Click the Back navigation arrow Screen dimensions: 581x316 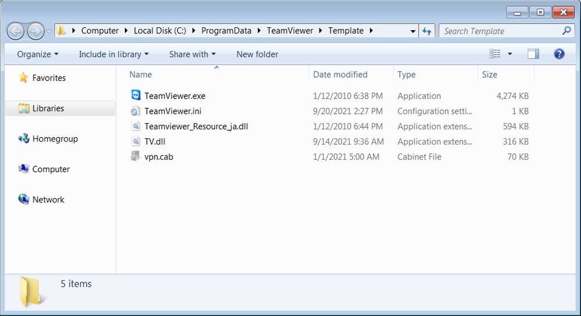16,31
